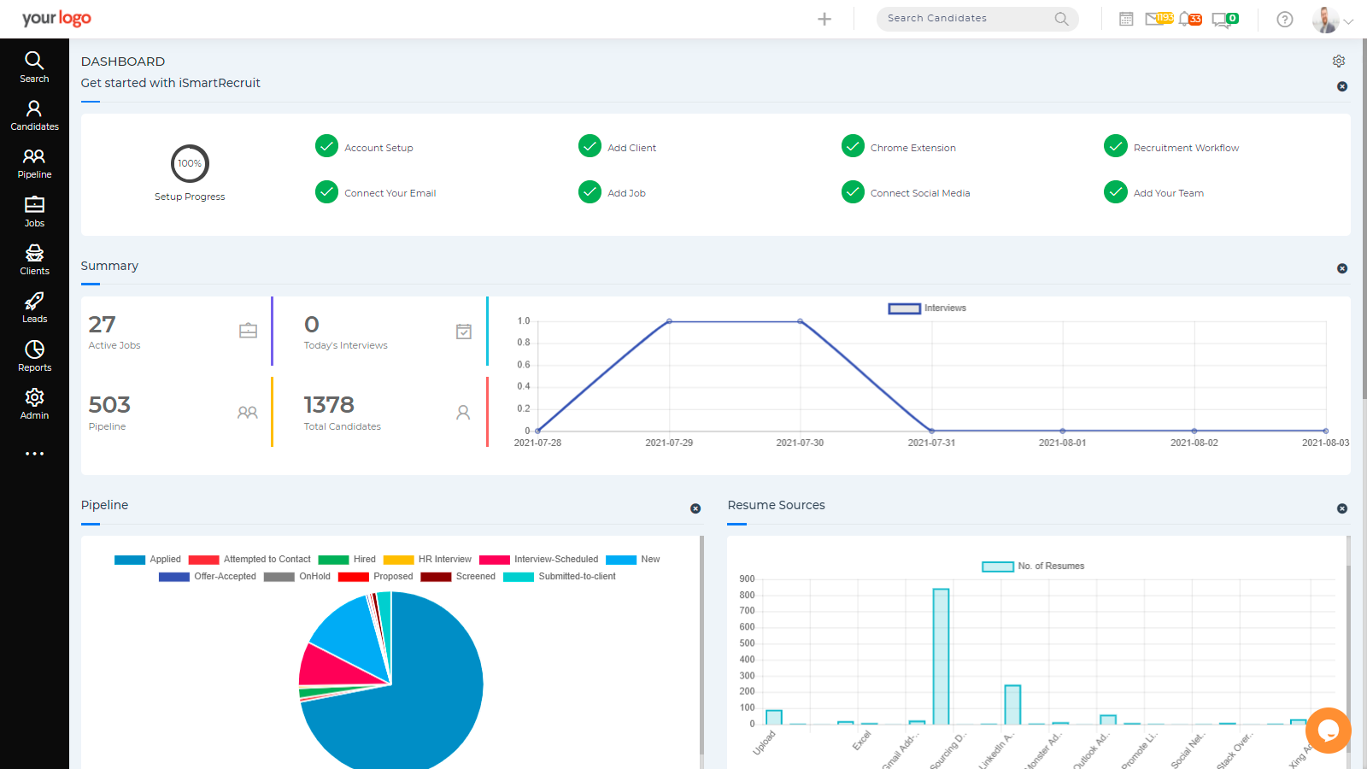Toggle No. of Resumes legend item
Image resolution: width=1367 pixels, height=769 pixels.
[x=1033, y=566]
